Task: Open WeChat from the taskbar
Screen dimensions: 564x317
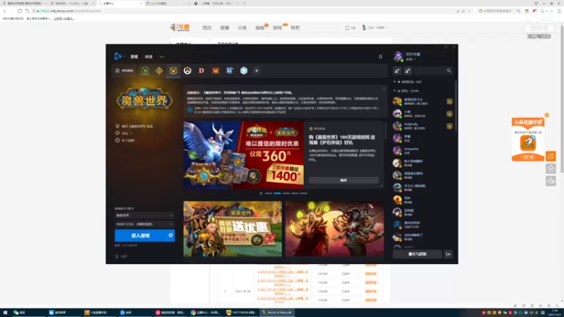Action: (20, 313)
